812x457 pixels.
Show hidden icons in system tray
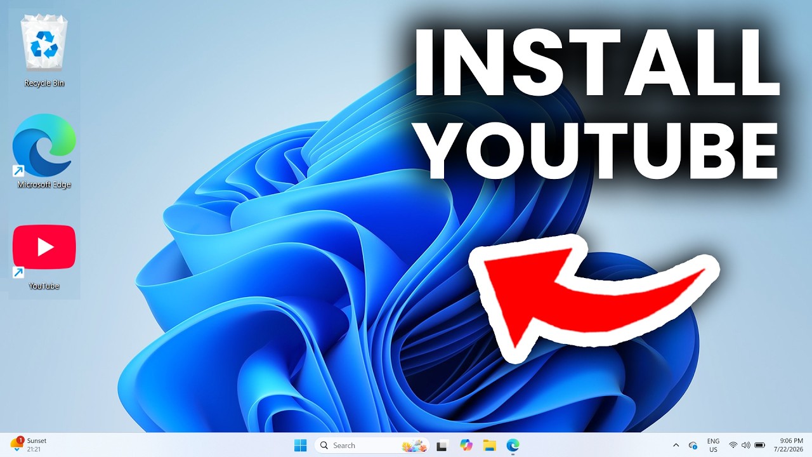(x=676, y=446)
